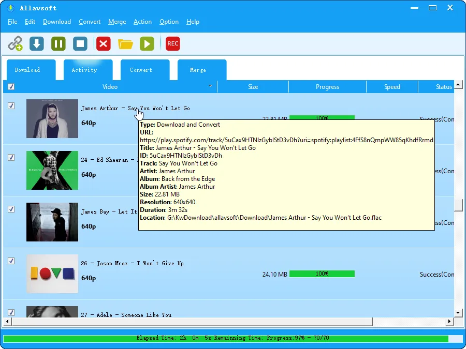Click vertical scrollbar down arrow

tap(458, 313)
